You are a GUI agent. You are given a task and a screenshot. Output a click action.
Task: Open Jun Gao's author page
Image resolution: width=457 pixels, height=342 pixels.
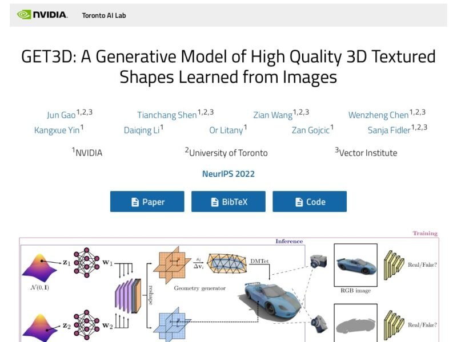coord(61,115)
